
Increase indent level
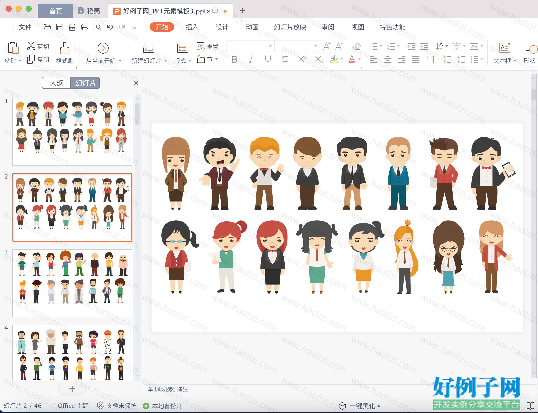424,46
